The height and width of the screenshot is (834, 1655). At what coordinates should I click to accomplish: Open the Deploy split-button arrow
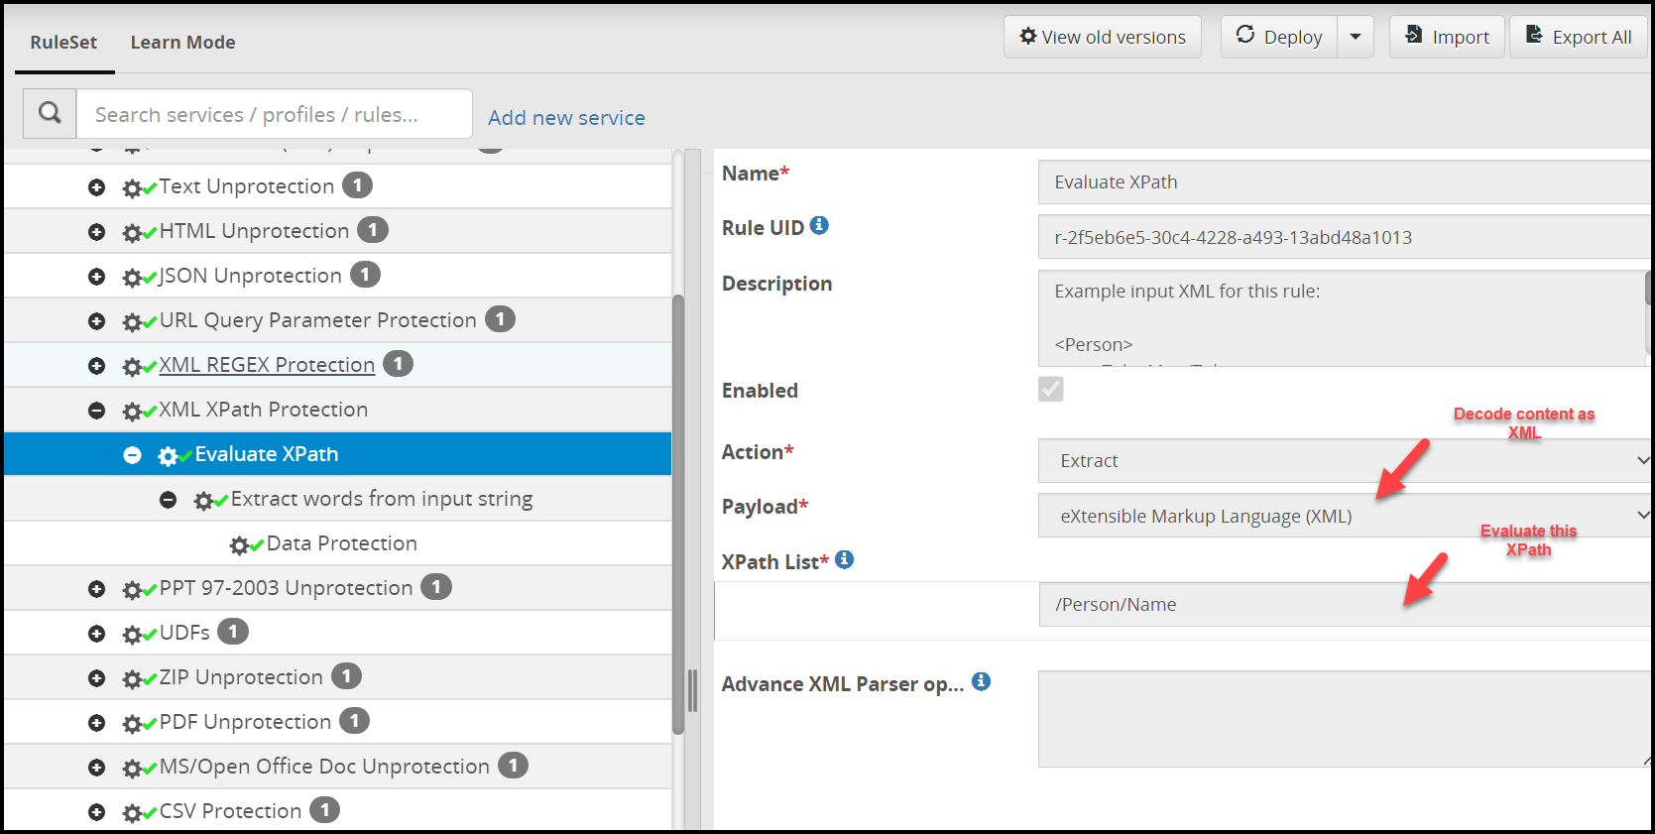[1355, 37]
